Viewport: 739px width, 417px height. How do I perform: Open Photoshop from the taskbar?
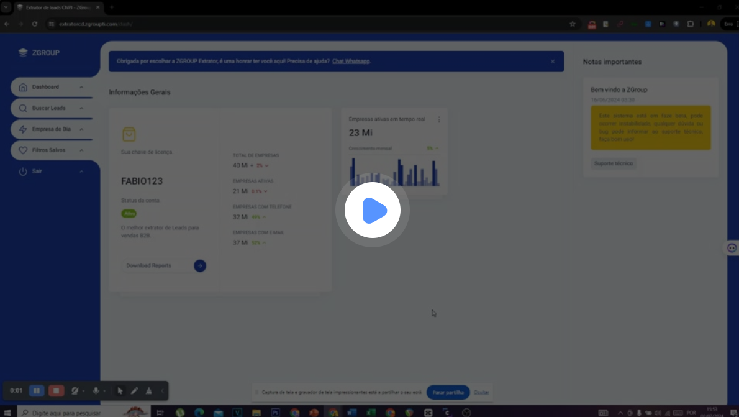(276, 412)
